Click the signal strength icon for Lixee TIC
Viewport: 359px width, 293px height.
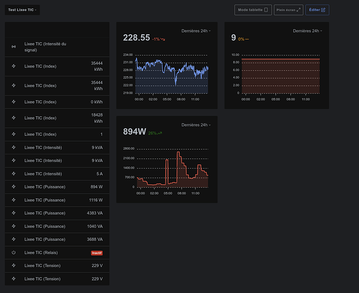point(13,47)
